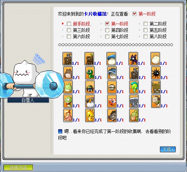The height and width of the screenshot is (172, 187).
Task: Check the 第三阶段 checkbox
Action: point(69,30)
